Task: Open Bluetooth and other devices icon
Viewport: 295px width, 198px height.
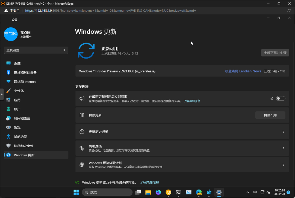Action: (8, 72)
